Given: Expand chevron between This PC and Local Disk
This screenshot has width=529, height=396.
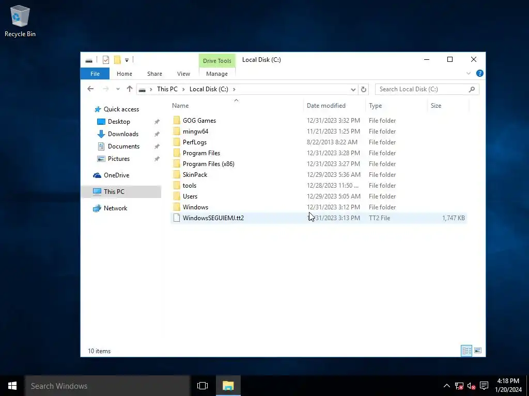Looking at the screenshot, I should (x=183, y=89).
